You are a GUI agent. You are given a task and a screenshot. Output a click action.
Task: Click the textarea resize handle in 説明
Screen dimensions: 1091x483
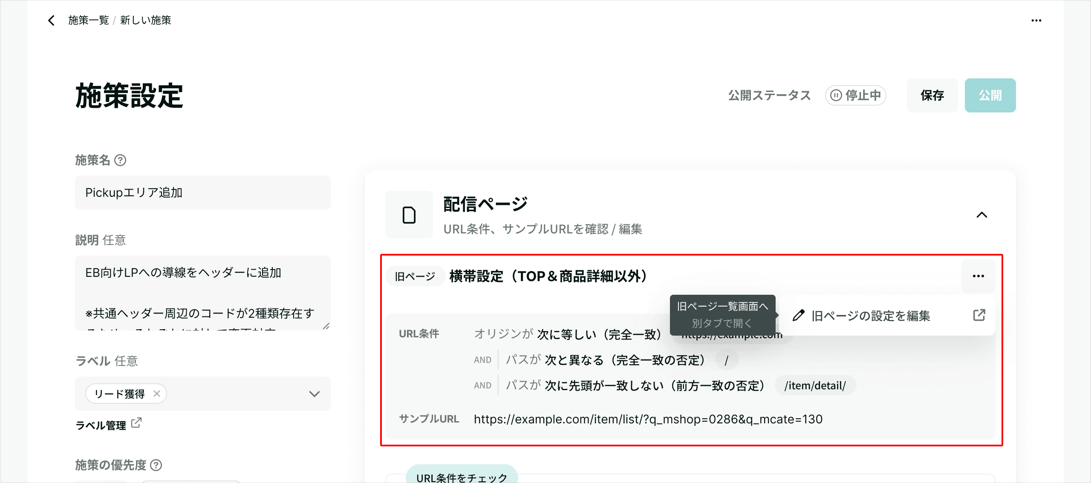(326, 326)
